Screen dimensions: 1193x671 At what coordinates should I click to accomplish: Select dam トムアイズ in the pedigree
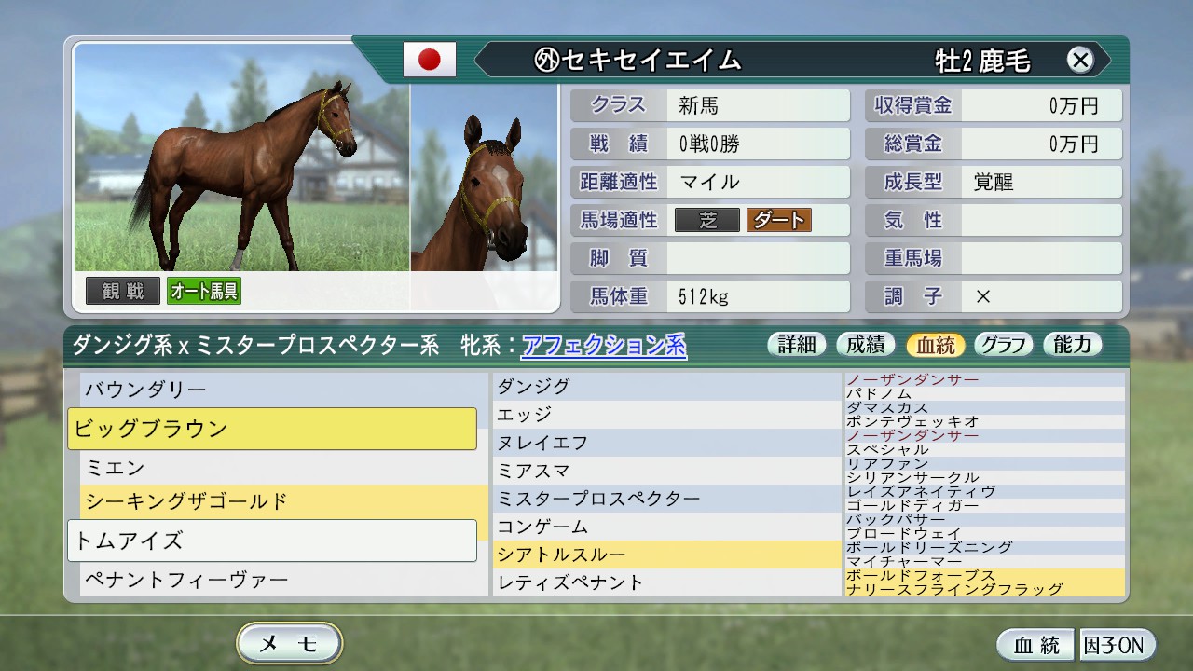(x=272, y=541)
